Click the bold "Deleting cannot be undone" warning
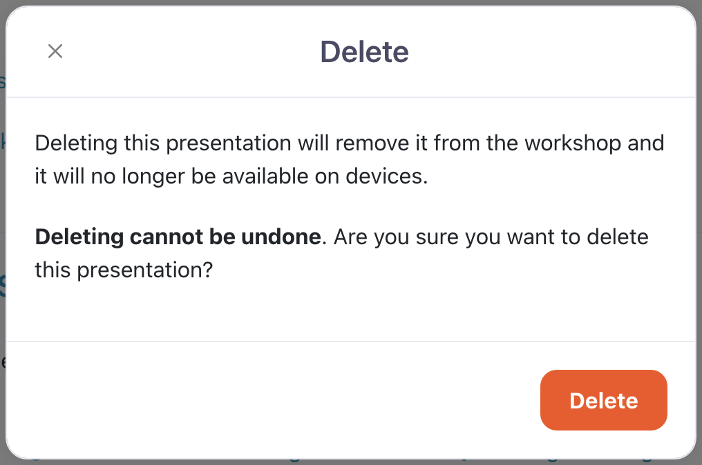The image size is (702, 465). click(x=178, y=237)
